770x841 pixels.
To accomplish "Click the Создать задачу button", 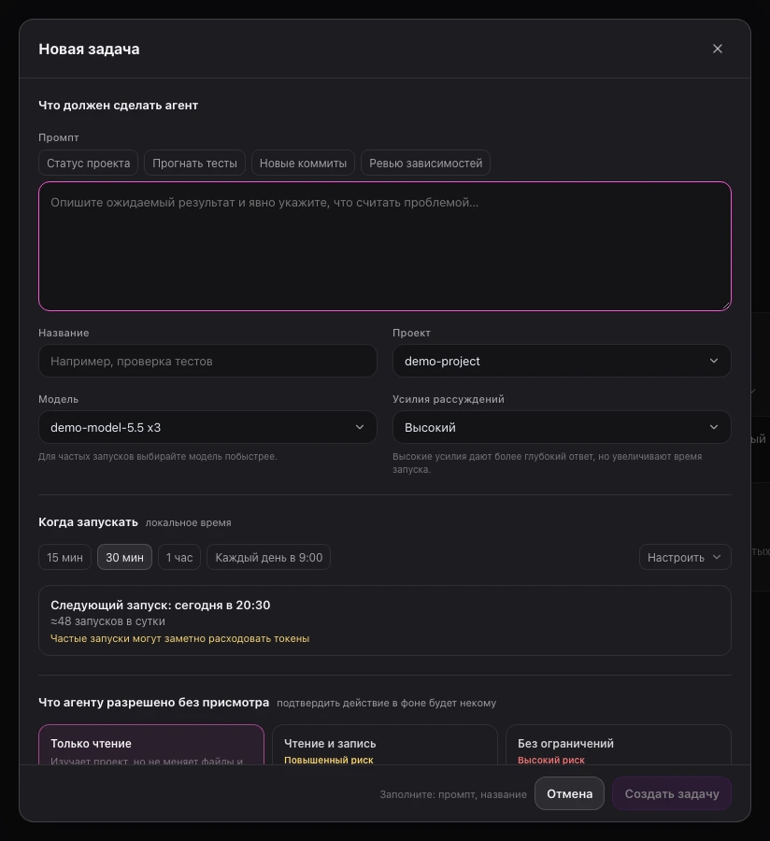I will pyautogui.click(x=672, y=793).
